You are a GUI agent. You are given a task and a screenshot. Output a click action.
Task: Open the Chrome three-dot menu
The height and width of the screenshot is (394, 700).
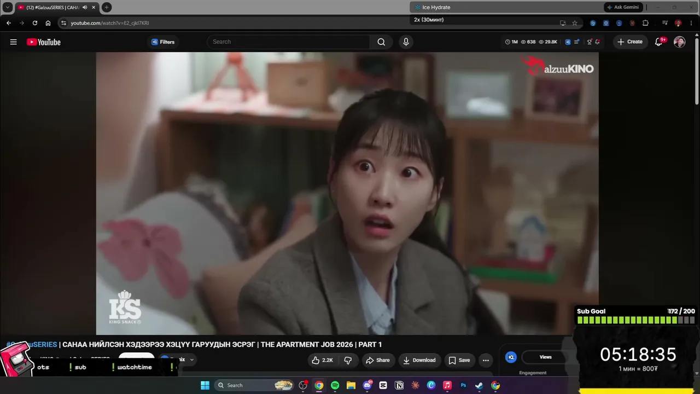tap(691, 23)
